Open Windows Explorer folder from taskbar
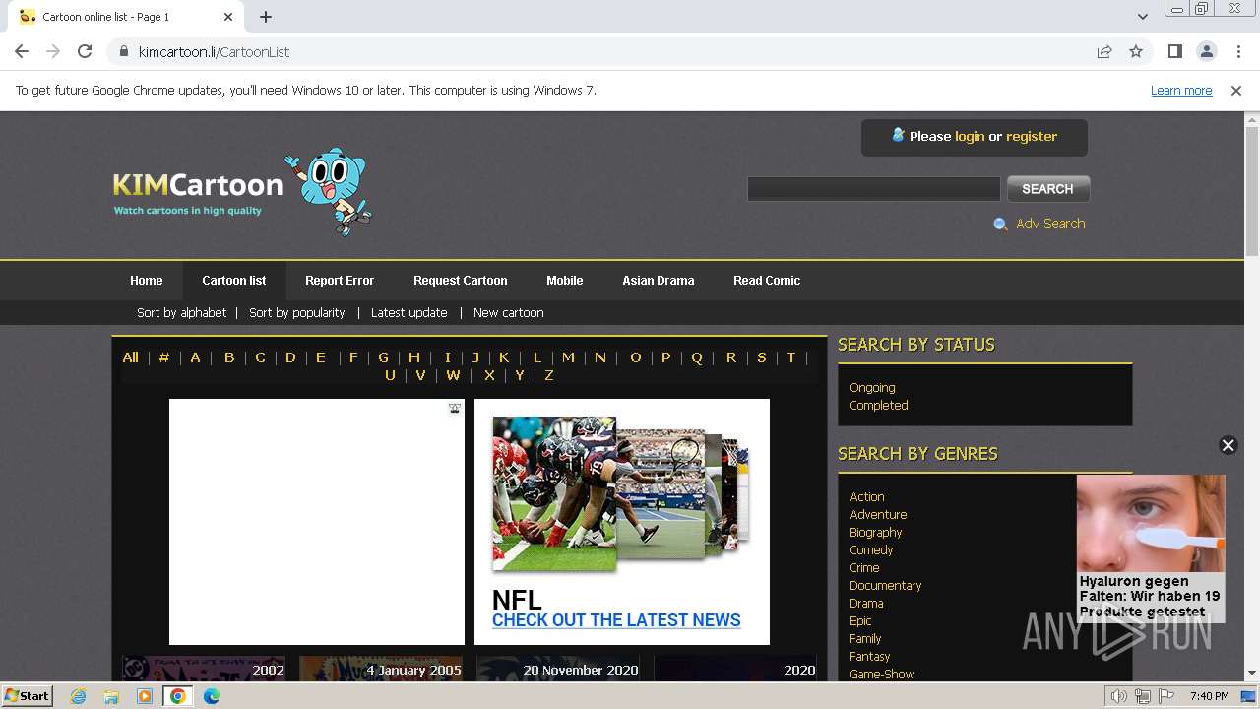This screenshot has width=1260, height=709. pyautogui.click(x=111, y=696)
